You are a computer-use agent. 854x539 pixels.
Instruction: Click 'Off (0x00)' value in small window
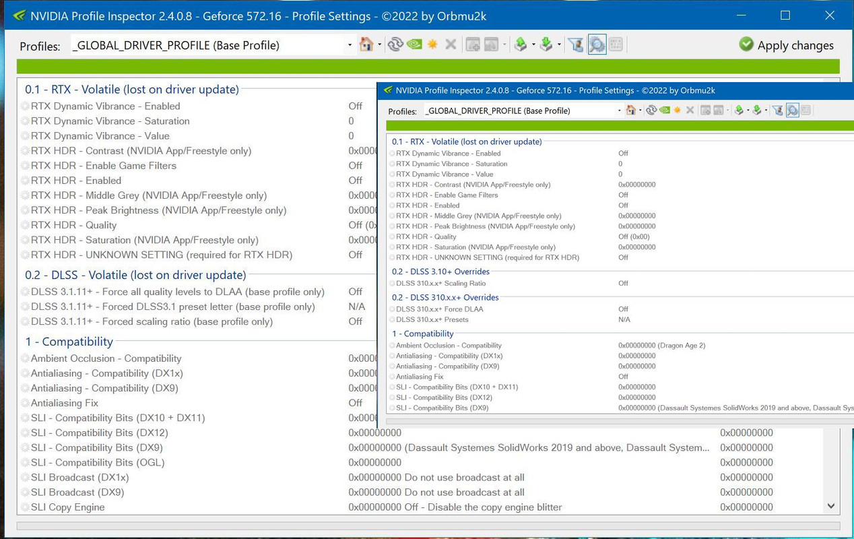(634, 236)
